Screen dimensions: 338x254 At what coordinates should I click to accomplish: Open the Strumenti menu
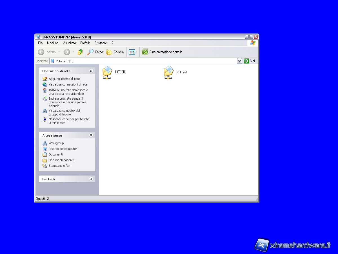[x=101, y=43]
